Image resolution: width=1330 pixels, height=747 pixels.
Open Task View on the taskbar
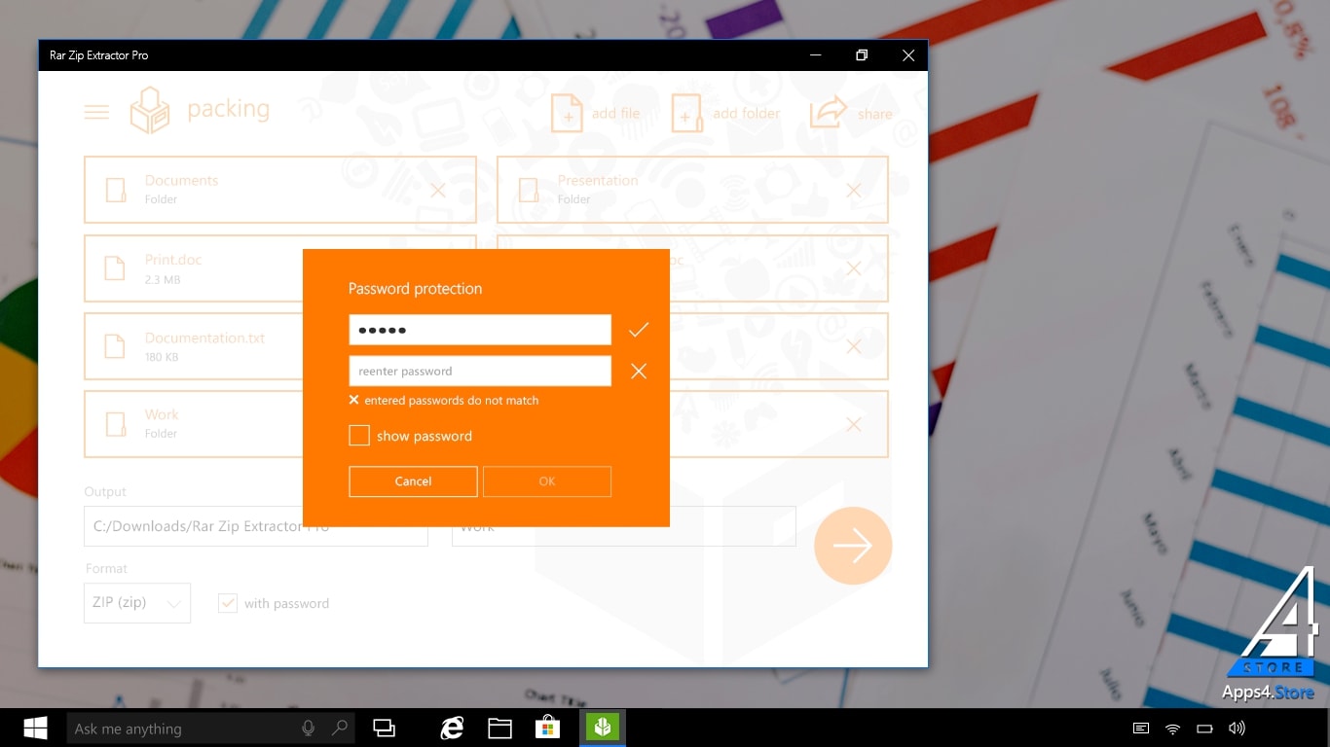click(385, 728)
